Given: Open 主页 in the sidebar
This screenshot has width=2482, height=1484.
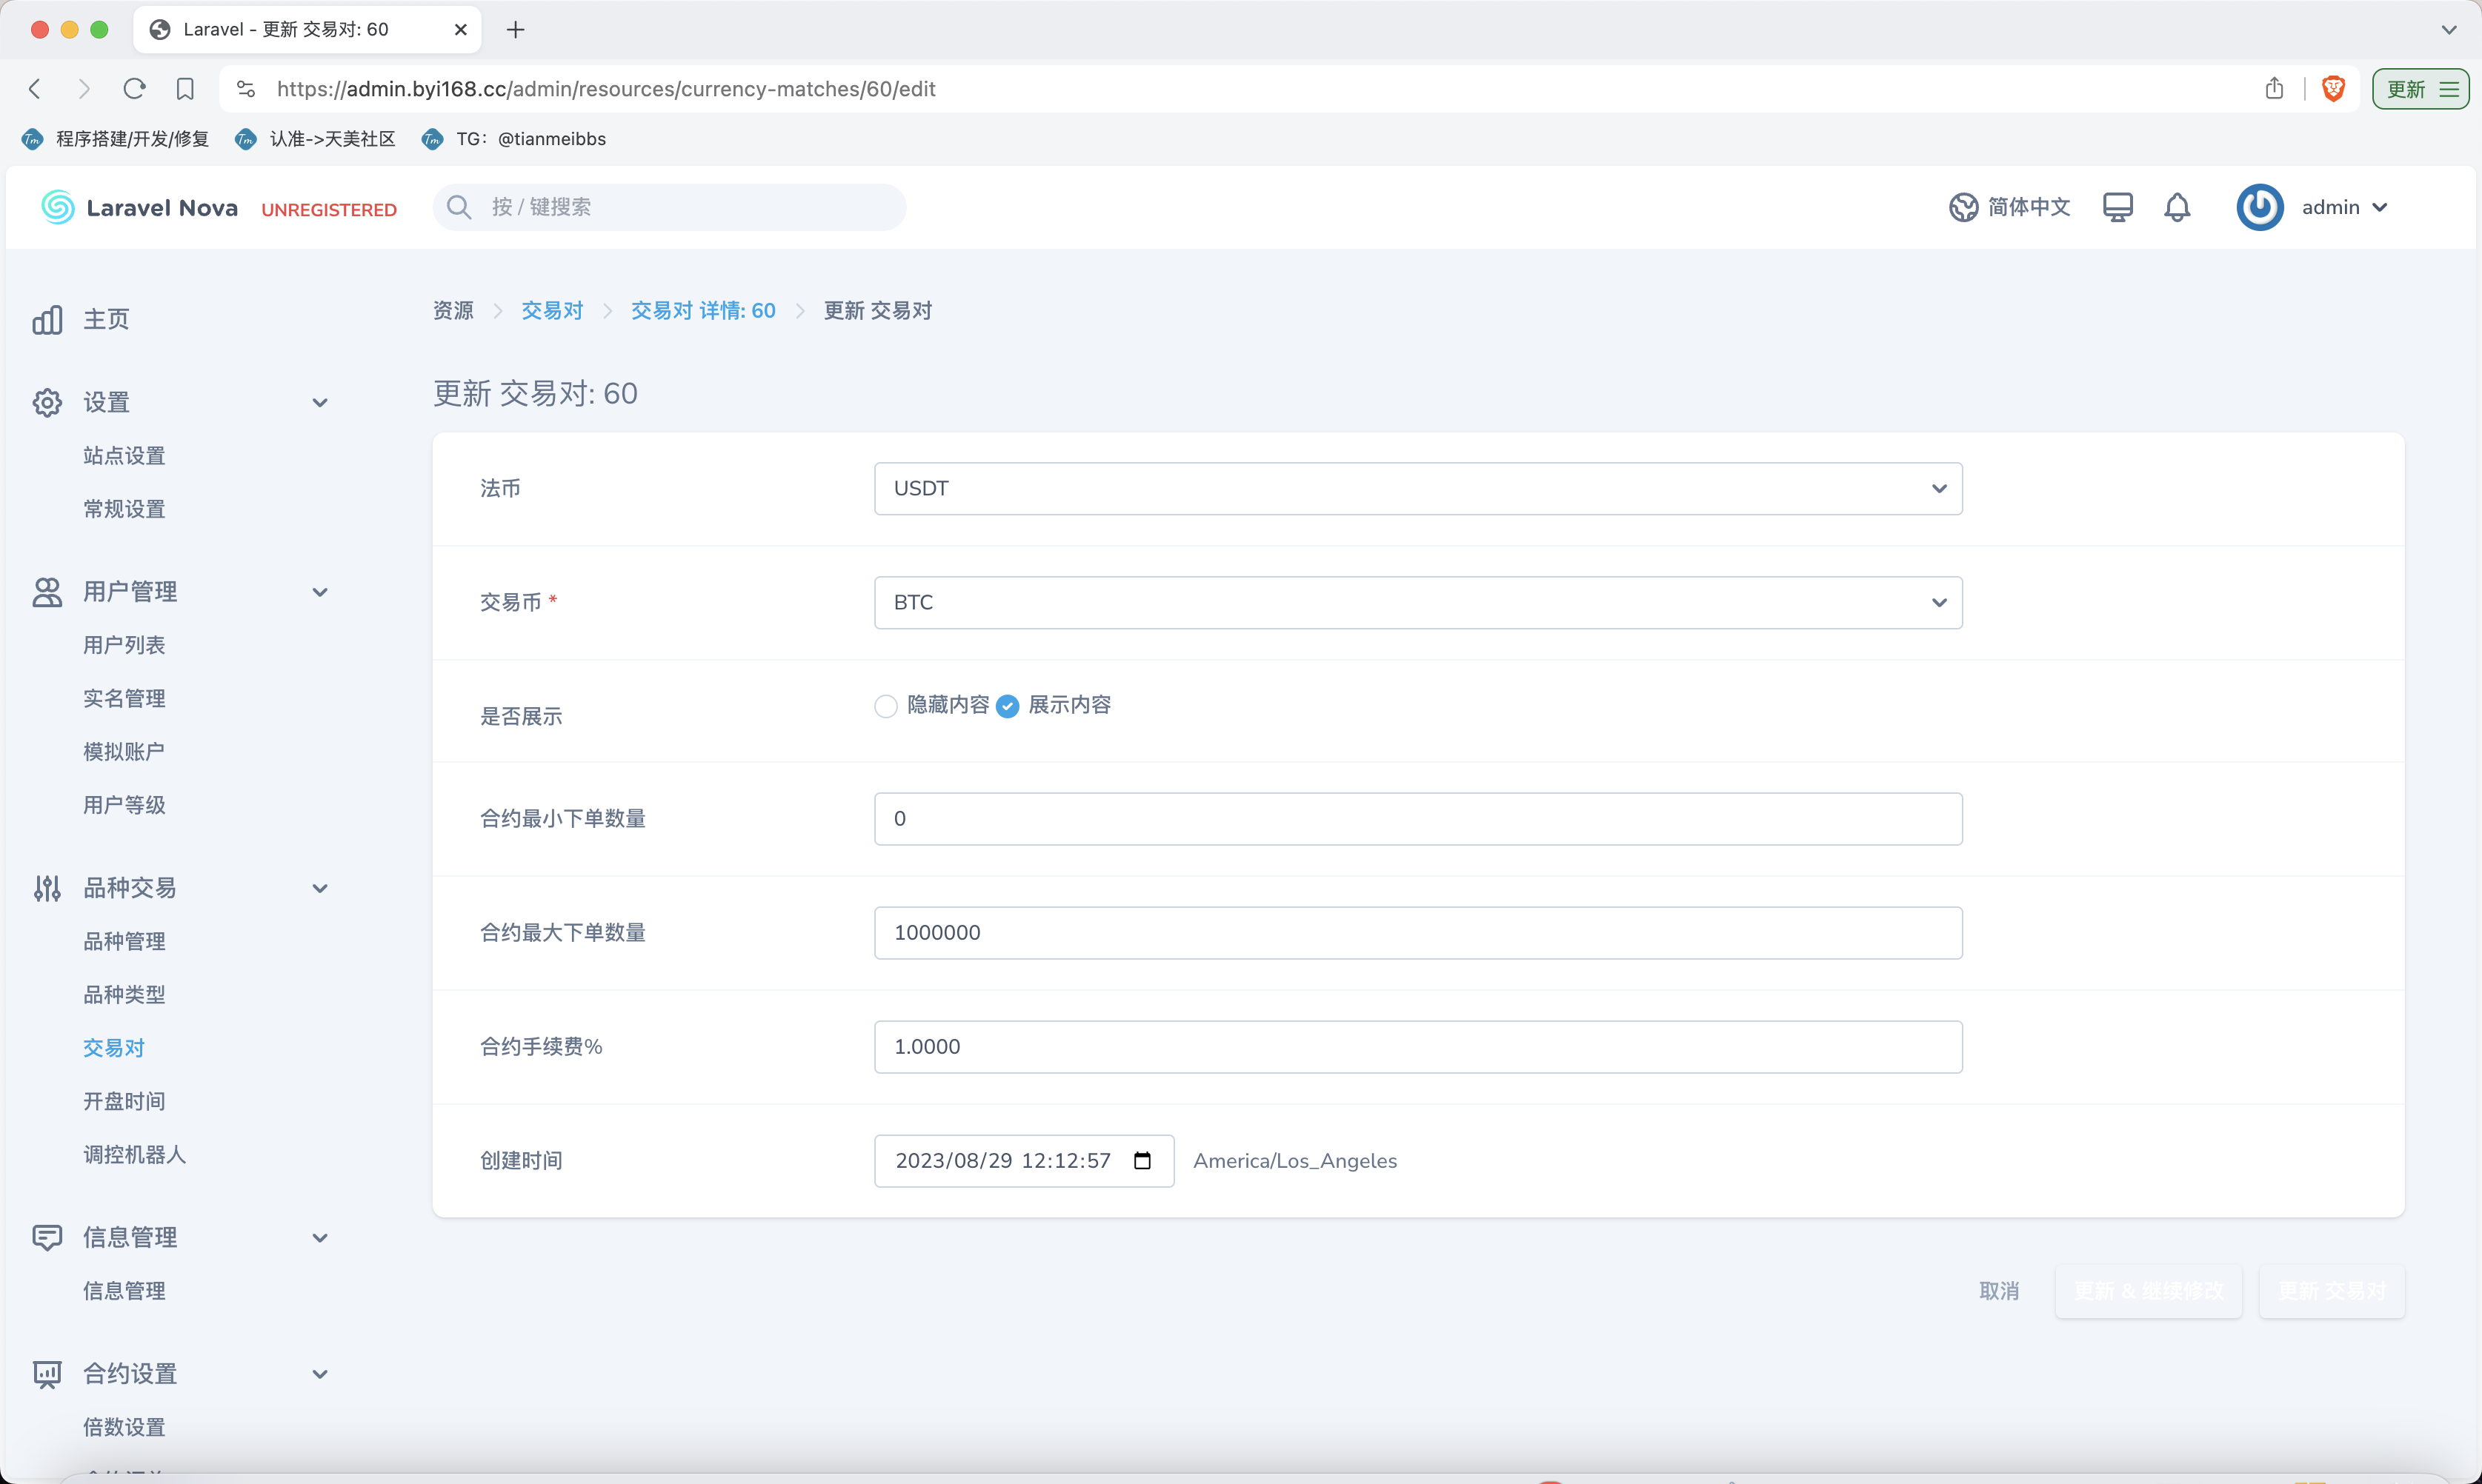Looking at the screenshot, I should 106,320.
